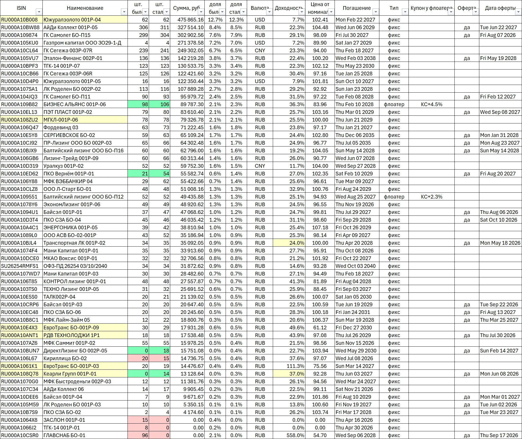Open the доля была column filter dropdown
522x439 pixels.
222,12
